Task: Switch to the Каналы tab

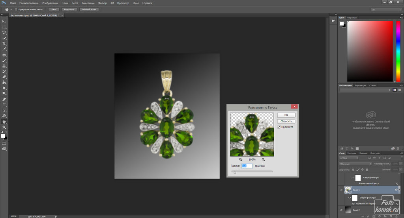Action: tap(363, 153)
